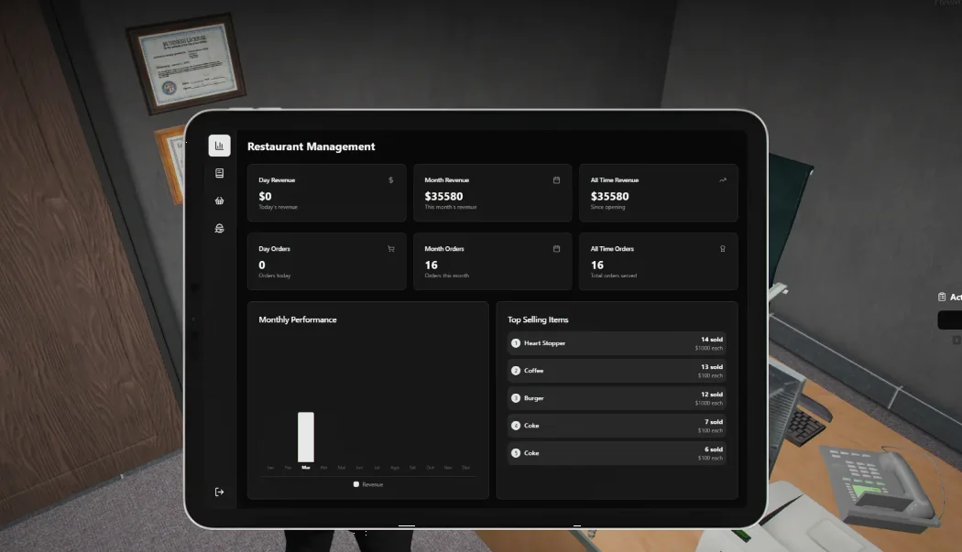Open the menu book sidebar icon

[x=219, y=173]
